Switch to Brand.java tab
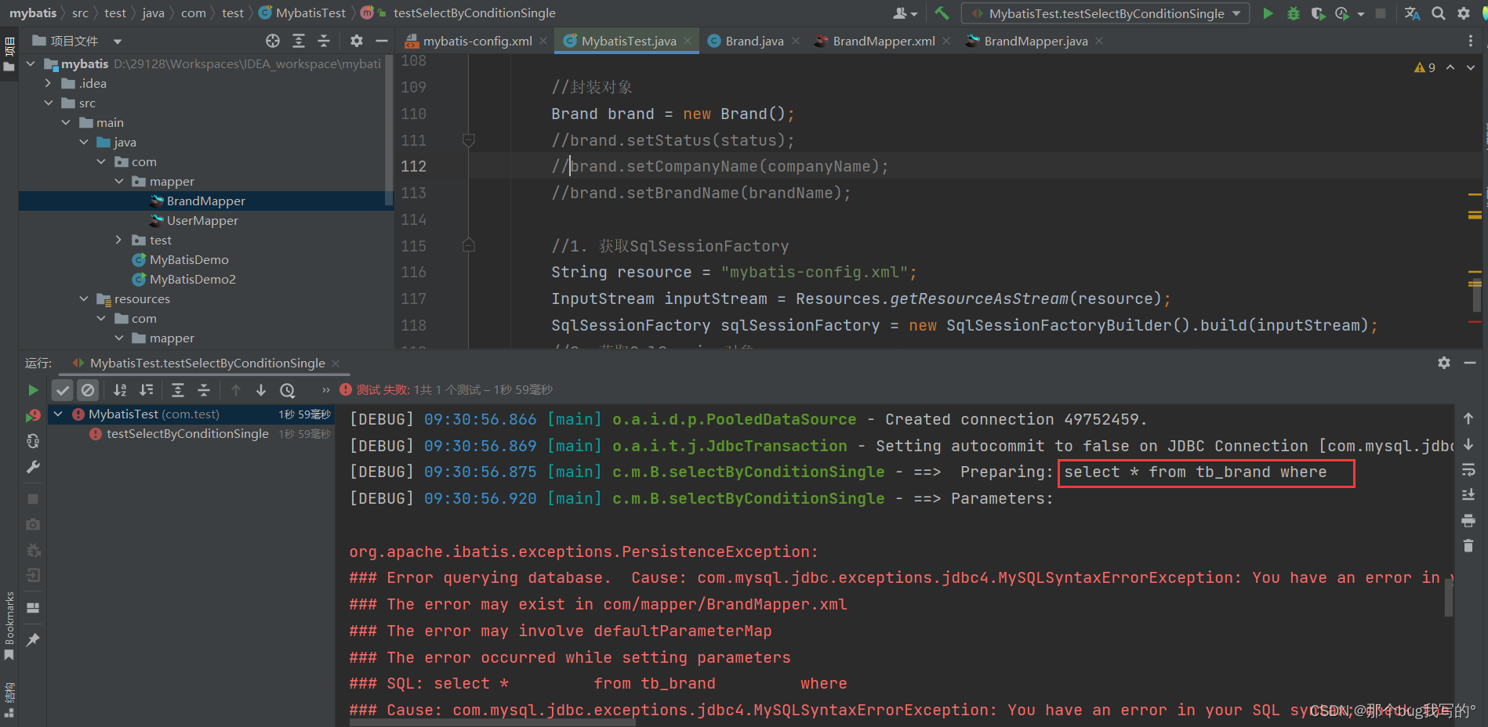The width and height of the screenshot is (1488, 727). (x=753, y=41)
